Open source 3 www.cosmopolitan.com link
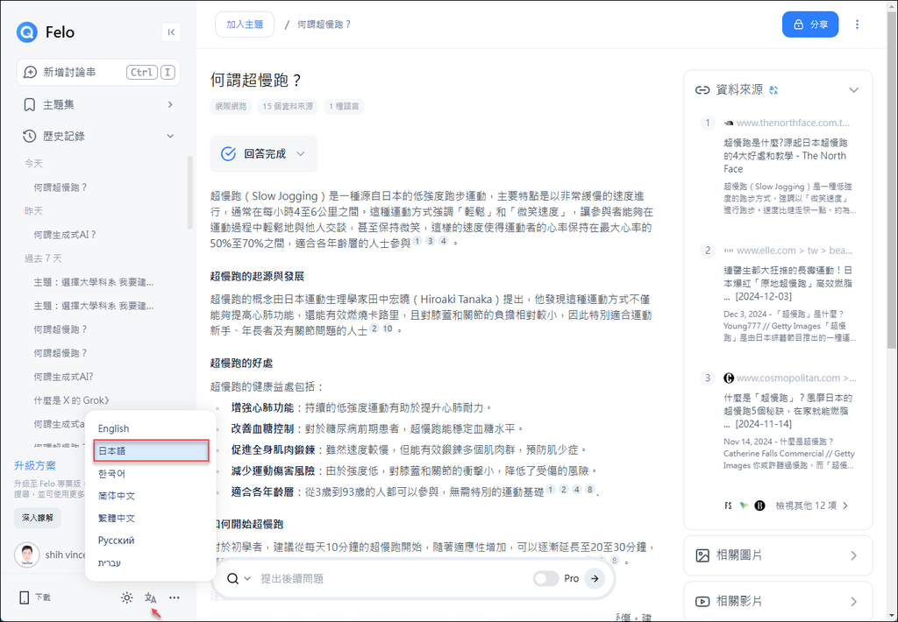The image size is (898, 622). (x=796, y=378)
